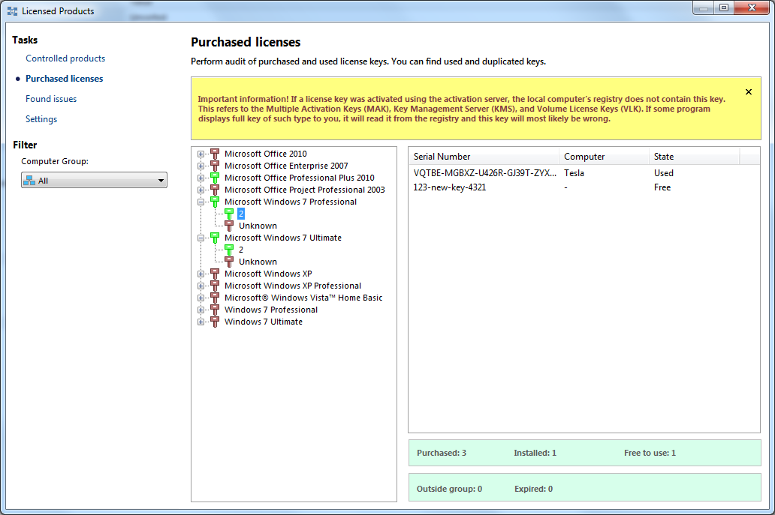The width and height of the screenshot is (775, 515).
Task: Open Controlled products task
Action: click(65, 58)
